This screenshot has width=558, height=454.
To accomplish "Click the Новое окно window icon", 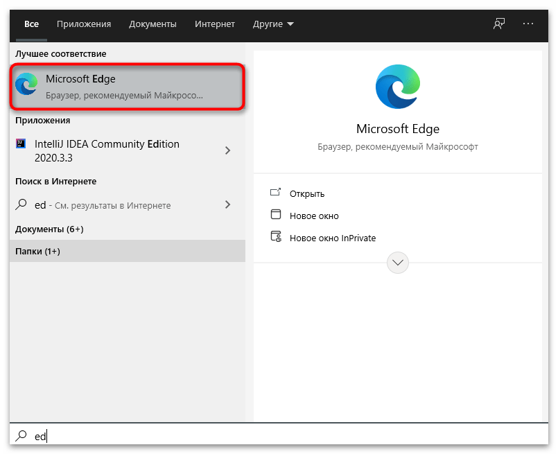I will click(276, 216).
